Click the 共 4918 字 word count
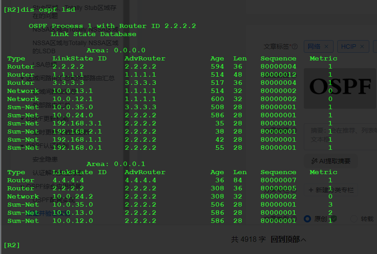 click(x=249, y=240)
